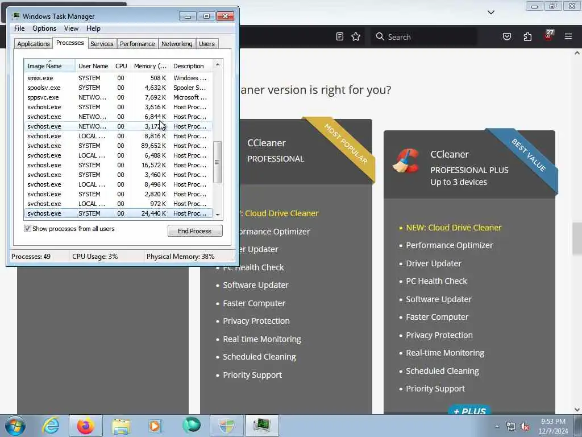Open Firefox extensions puzzle icon
The width and height of the screenshot is (582, 437).
(x=527, y=36)
